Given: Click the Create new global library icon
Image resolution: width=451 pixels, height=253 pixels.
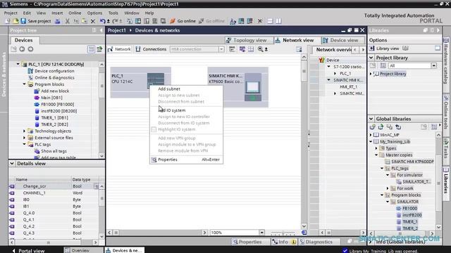Looking at the screenshot, I should coord(372,126).
